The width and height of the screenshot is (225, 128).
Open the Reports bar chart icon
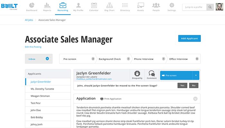[x=47, y=5]
